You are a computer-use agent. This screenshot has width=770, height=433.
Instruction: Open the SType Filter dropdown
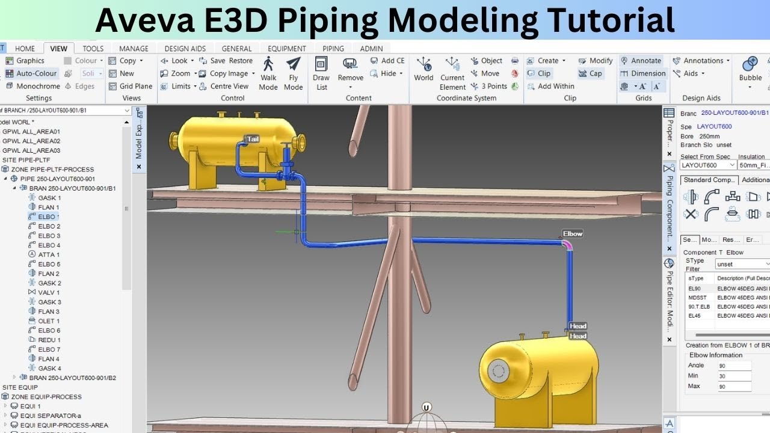[x=743, y=264]
